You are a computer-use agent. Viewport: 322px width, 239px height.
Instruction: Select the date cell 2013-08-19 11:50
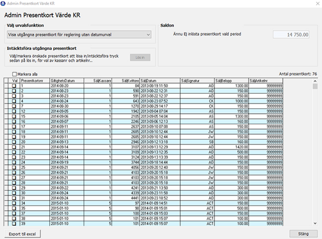(x=160, y=86)
